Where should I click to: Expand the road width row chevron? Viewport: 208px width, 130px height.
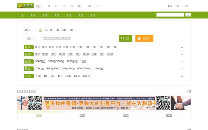pyautogui.click(x=182, y=76)
